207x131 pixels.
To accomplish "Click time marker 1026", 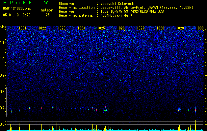I will [121, 28].
